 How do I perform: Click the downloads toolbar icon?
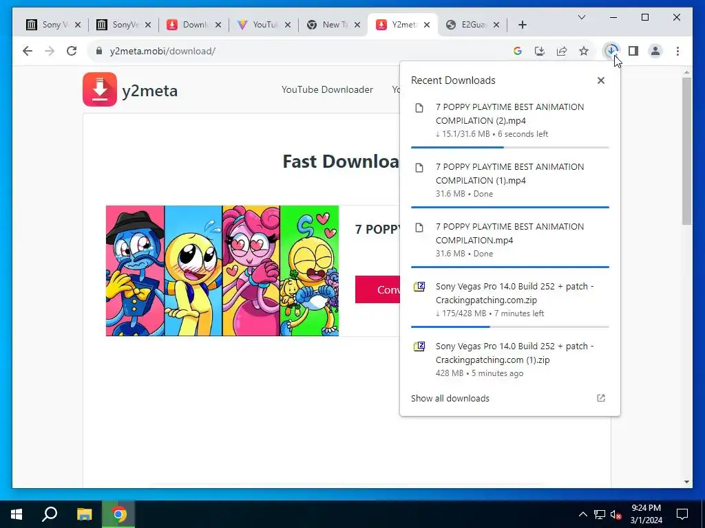(611, 51)
